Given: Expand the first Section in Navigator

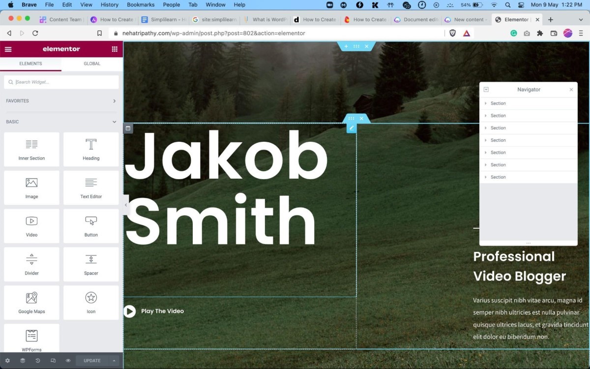Looking at the screenshot, I should coord(485,103).
